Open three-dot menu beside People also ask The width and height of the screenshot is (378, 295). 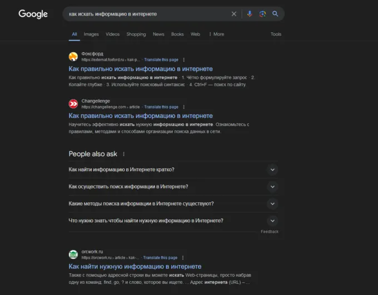[124, 154]
